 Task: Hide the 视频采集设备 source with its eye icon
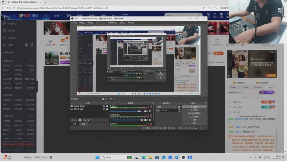click(104, 106)
